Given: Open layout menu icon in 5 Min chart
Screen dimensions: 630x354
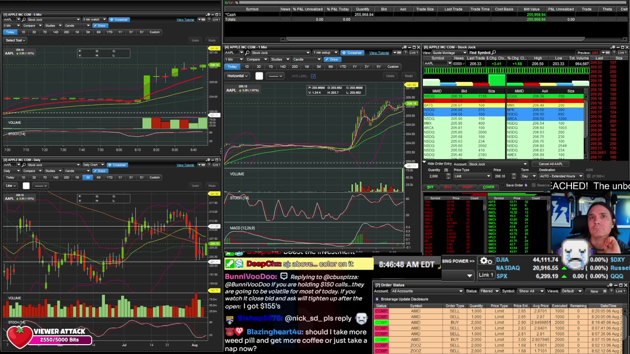Looking at the screenshot, I should point(202,20).
